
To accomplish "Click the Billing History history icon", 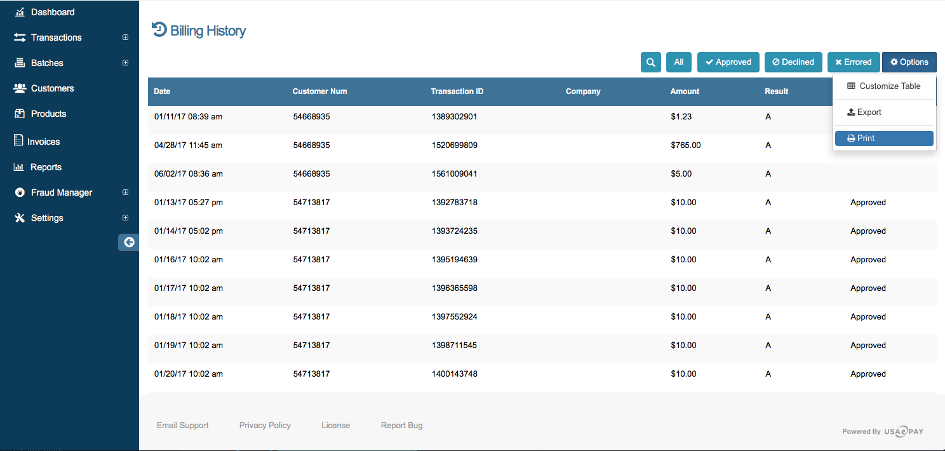I will 158,29.
